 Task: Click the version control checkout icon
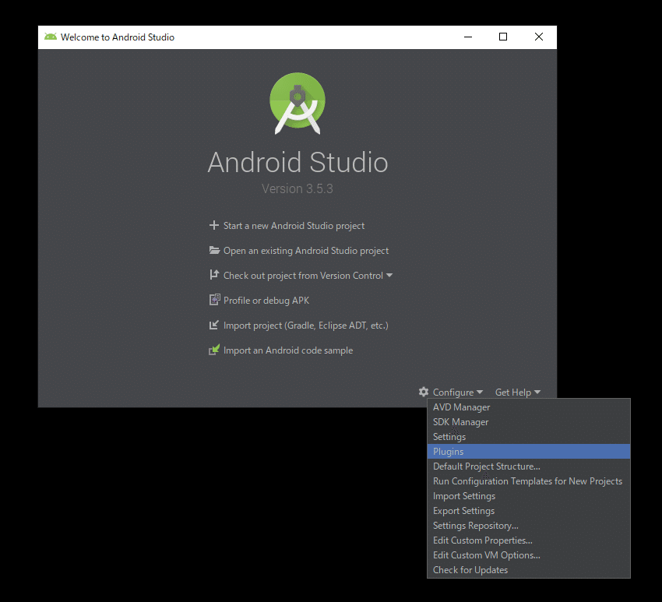[214, 275]
